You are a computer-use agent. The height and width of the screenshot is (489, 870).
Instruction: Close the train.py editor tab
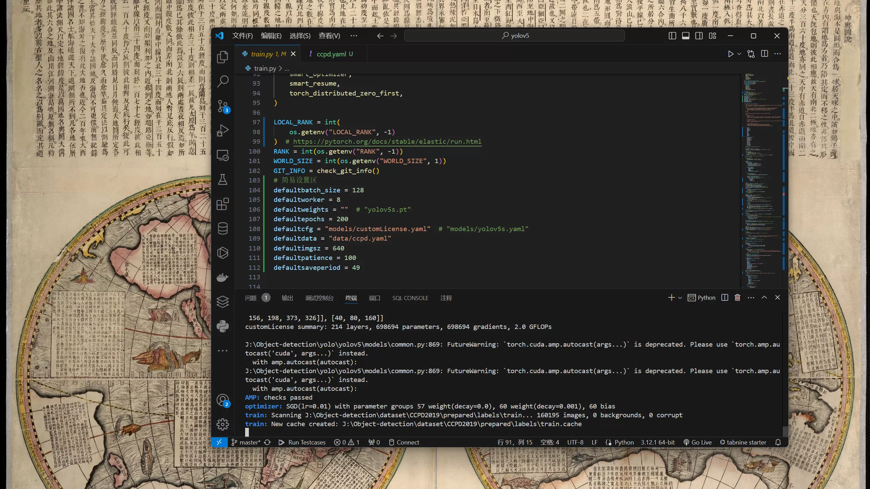[293, 54]
